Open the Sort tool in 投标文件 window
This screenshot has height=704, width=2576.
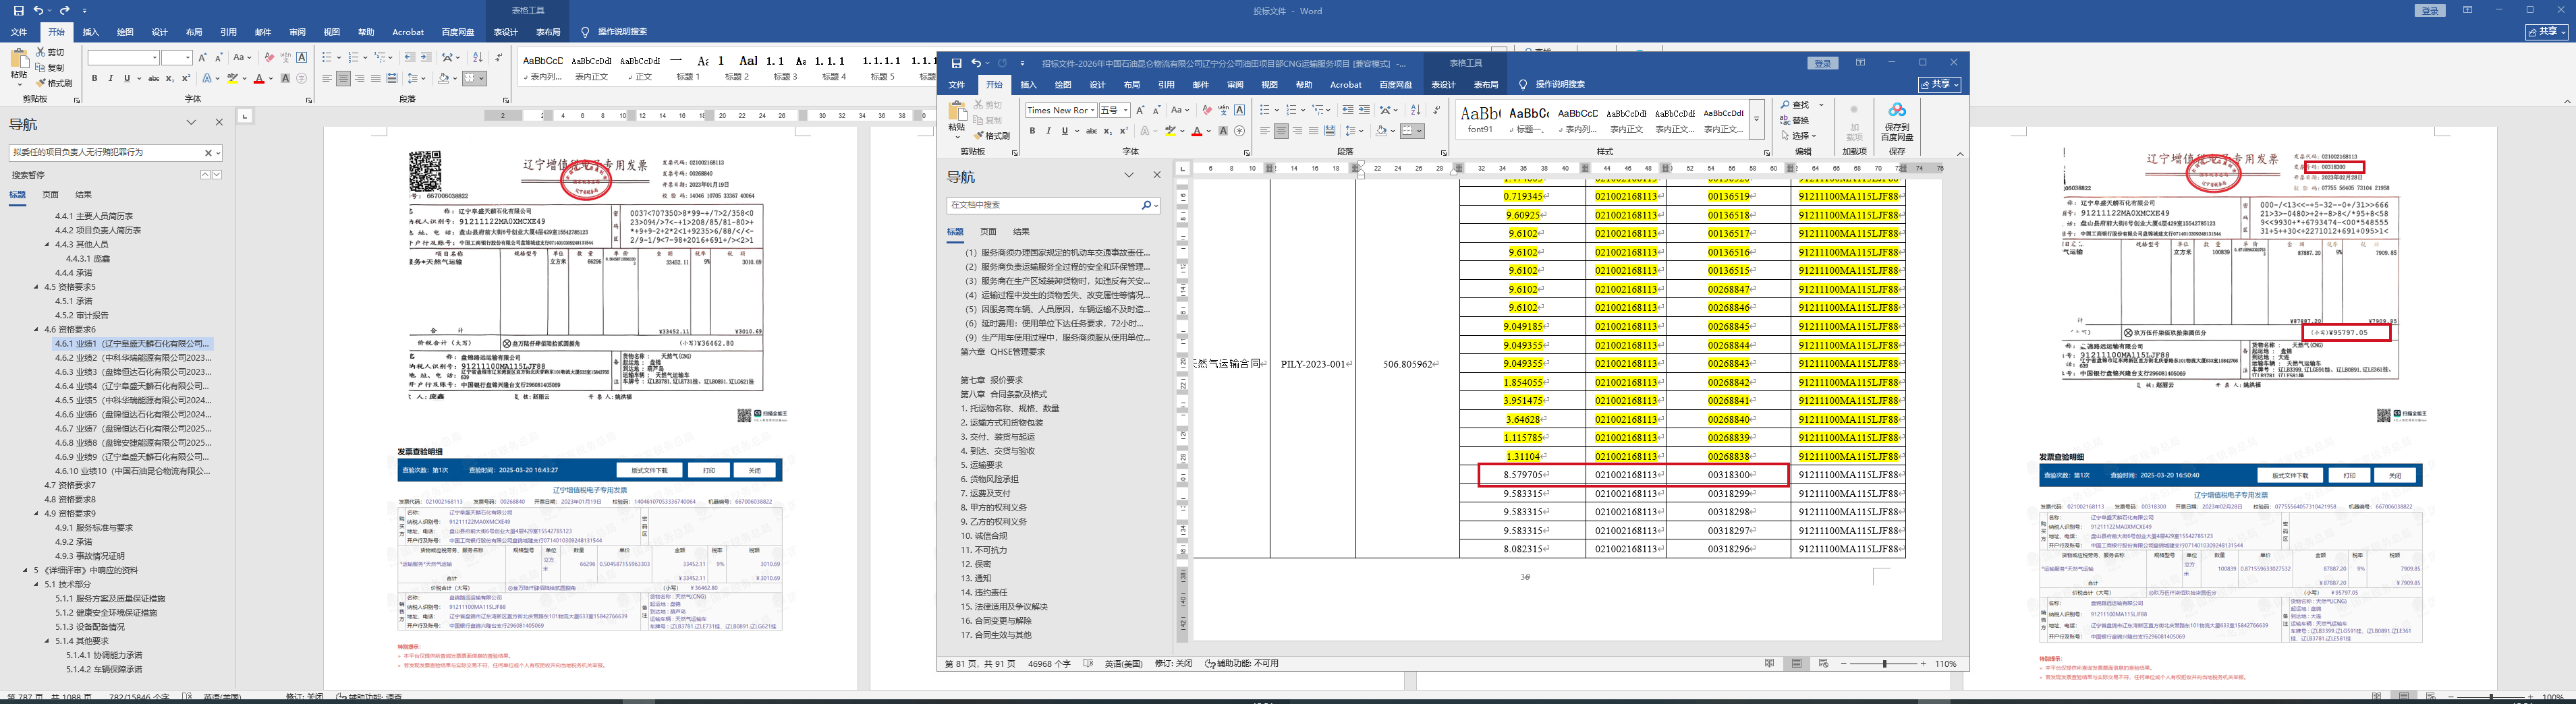[477, 57]
